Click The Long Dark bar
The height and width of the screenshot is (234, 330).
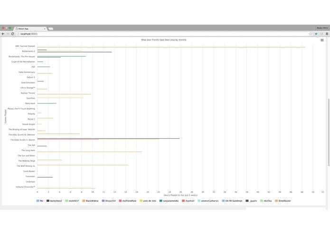tap(90, 152)
